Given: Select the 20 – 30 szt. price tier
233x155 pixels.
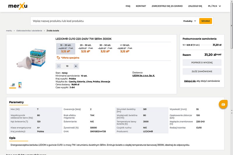Looking at the screenshot, I should coord(86,49).
